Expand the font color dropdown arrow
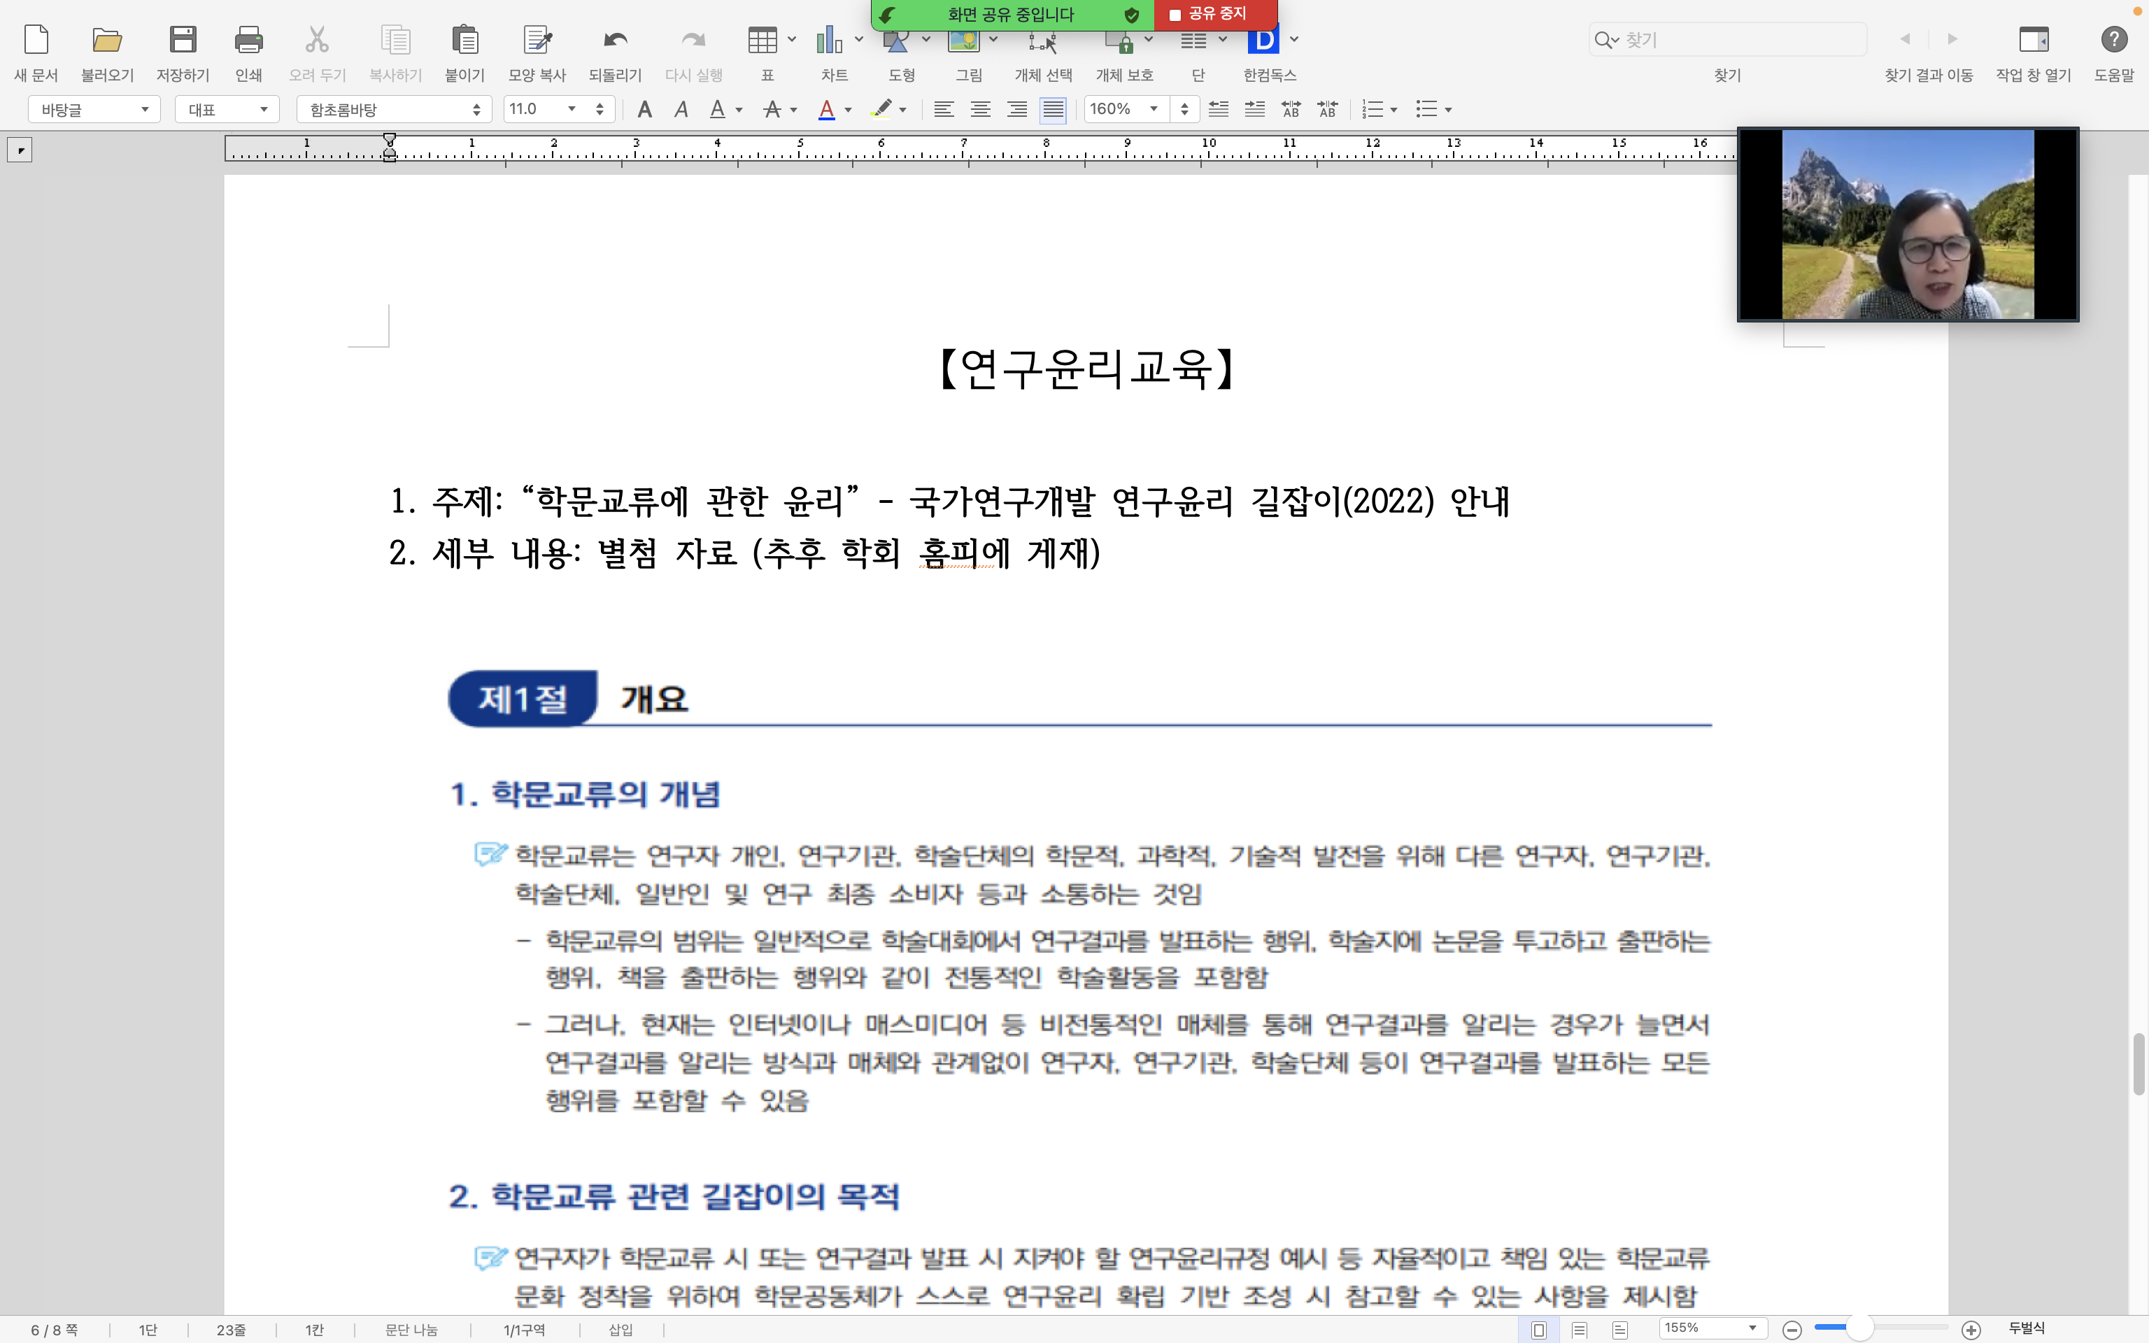Viewport: 2149px width, 1343px height. click(848, 110)
